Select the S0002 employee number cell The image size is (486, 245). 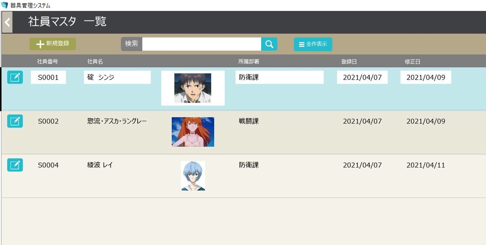48,121
